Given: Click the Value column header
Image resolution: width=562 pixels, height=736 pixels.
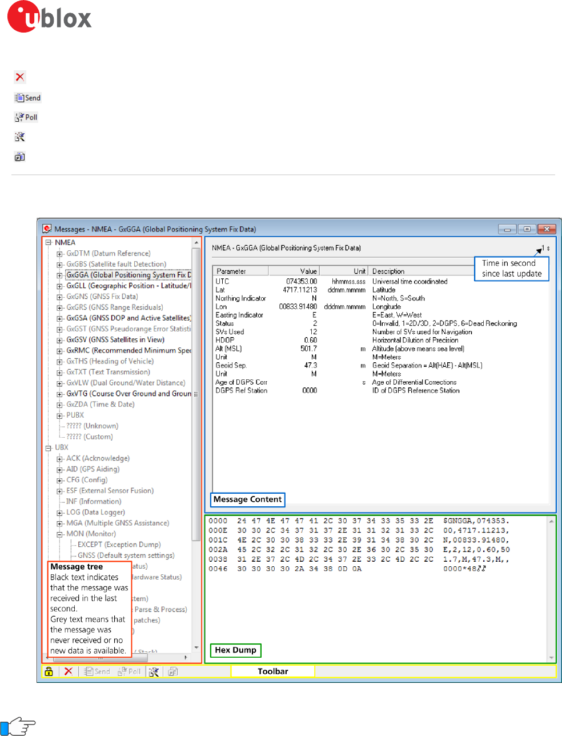Looking at the screenshot, I should point(294,271).
